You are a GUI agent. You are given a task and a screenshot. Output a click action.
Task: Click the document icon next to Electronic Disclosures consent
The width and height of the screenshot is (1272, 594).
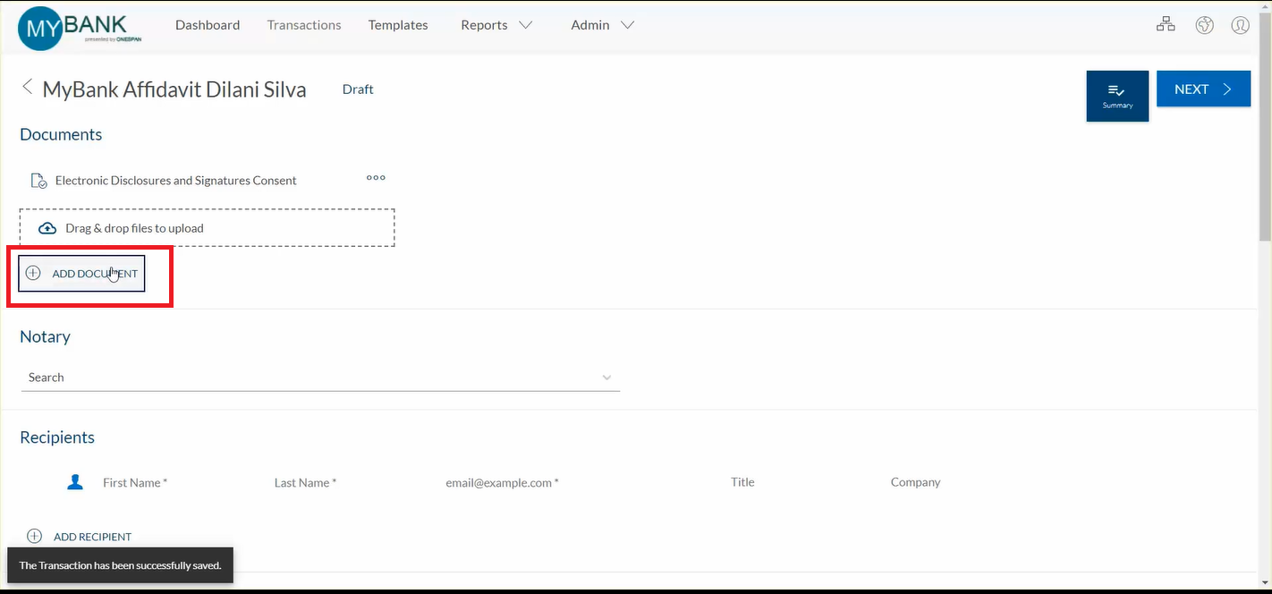coord(38,180)
